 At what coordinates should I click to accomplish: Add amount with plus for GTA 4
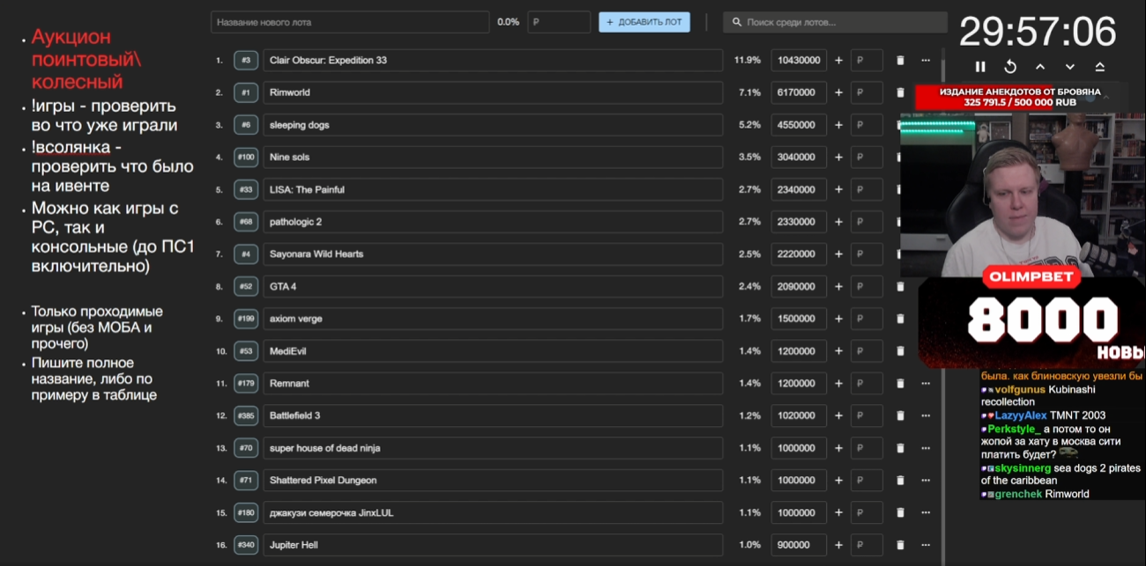(x=838, y=287)
